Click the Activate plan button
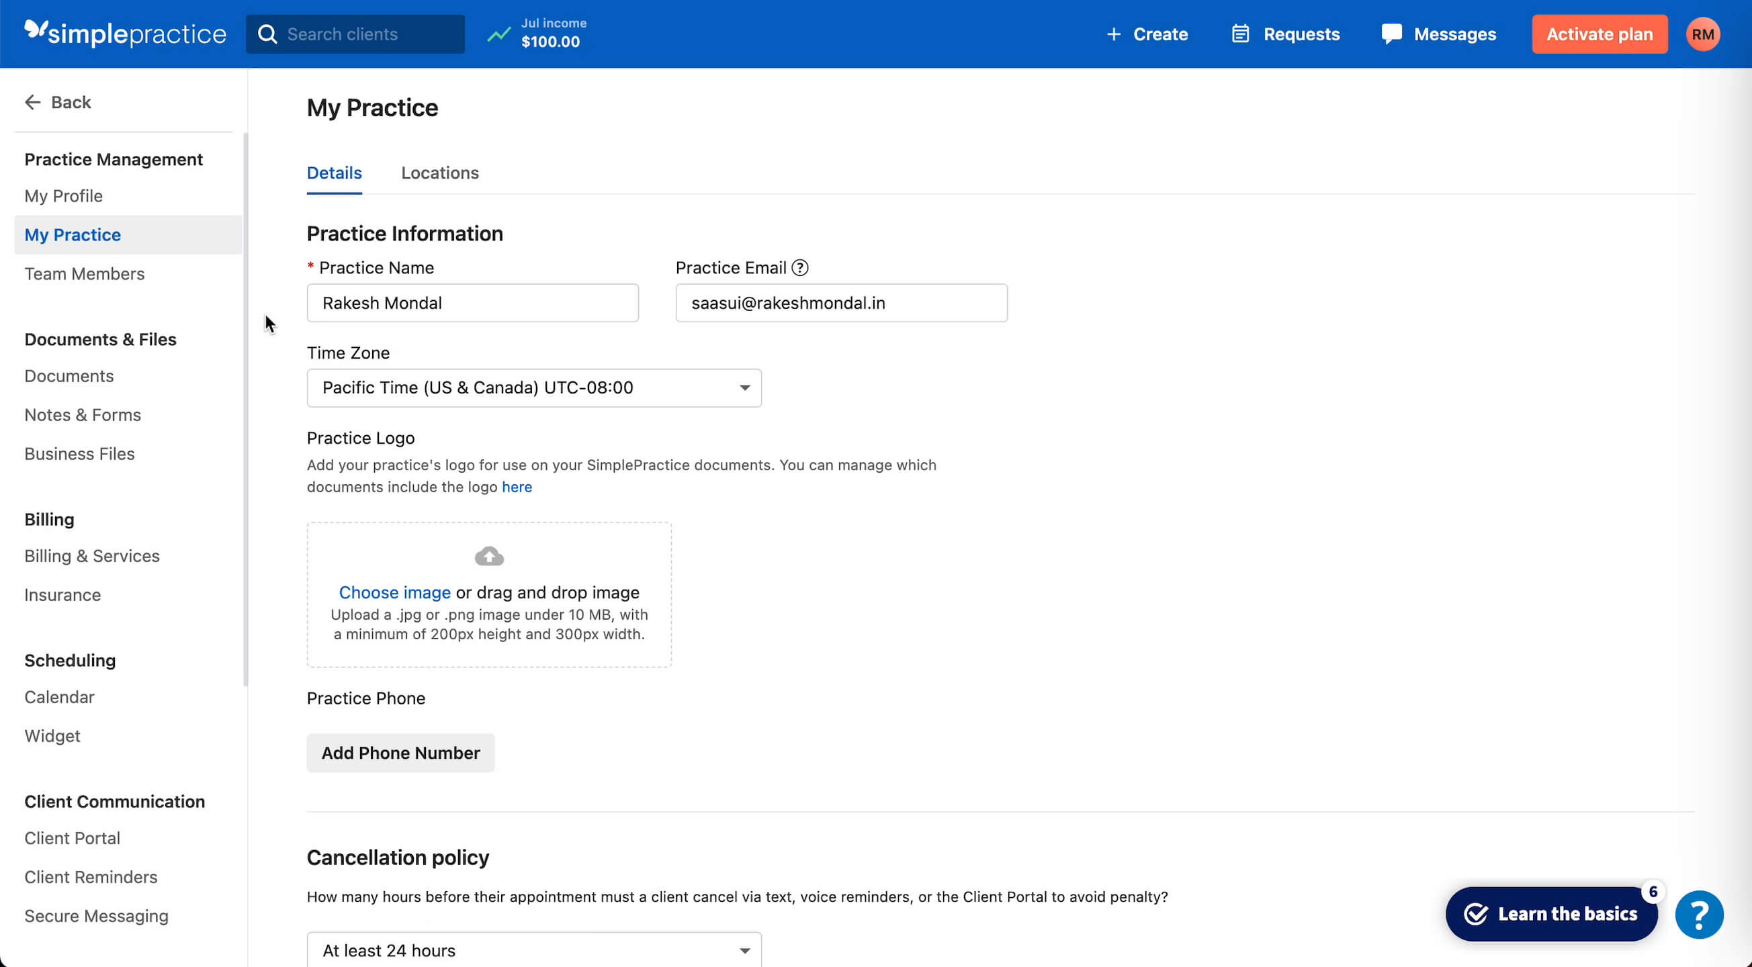The image size is (1752, 967). tap(1599, 34)
